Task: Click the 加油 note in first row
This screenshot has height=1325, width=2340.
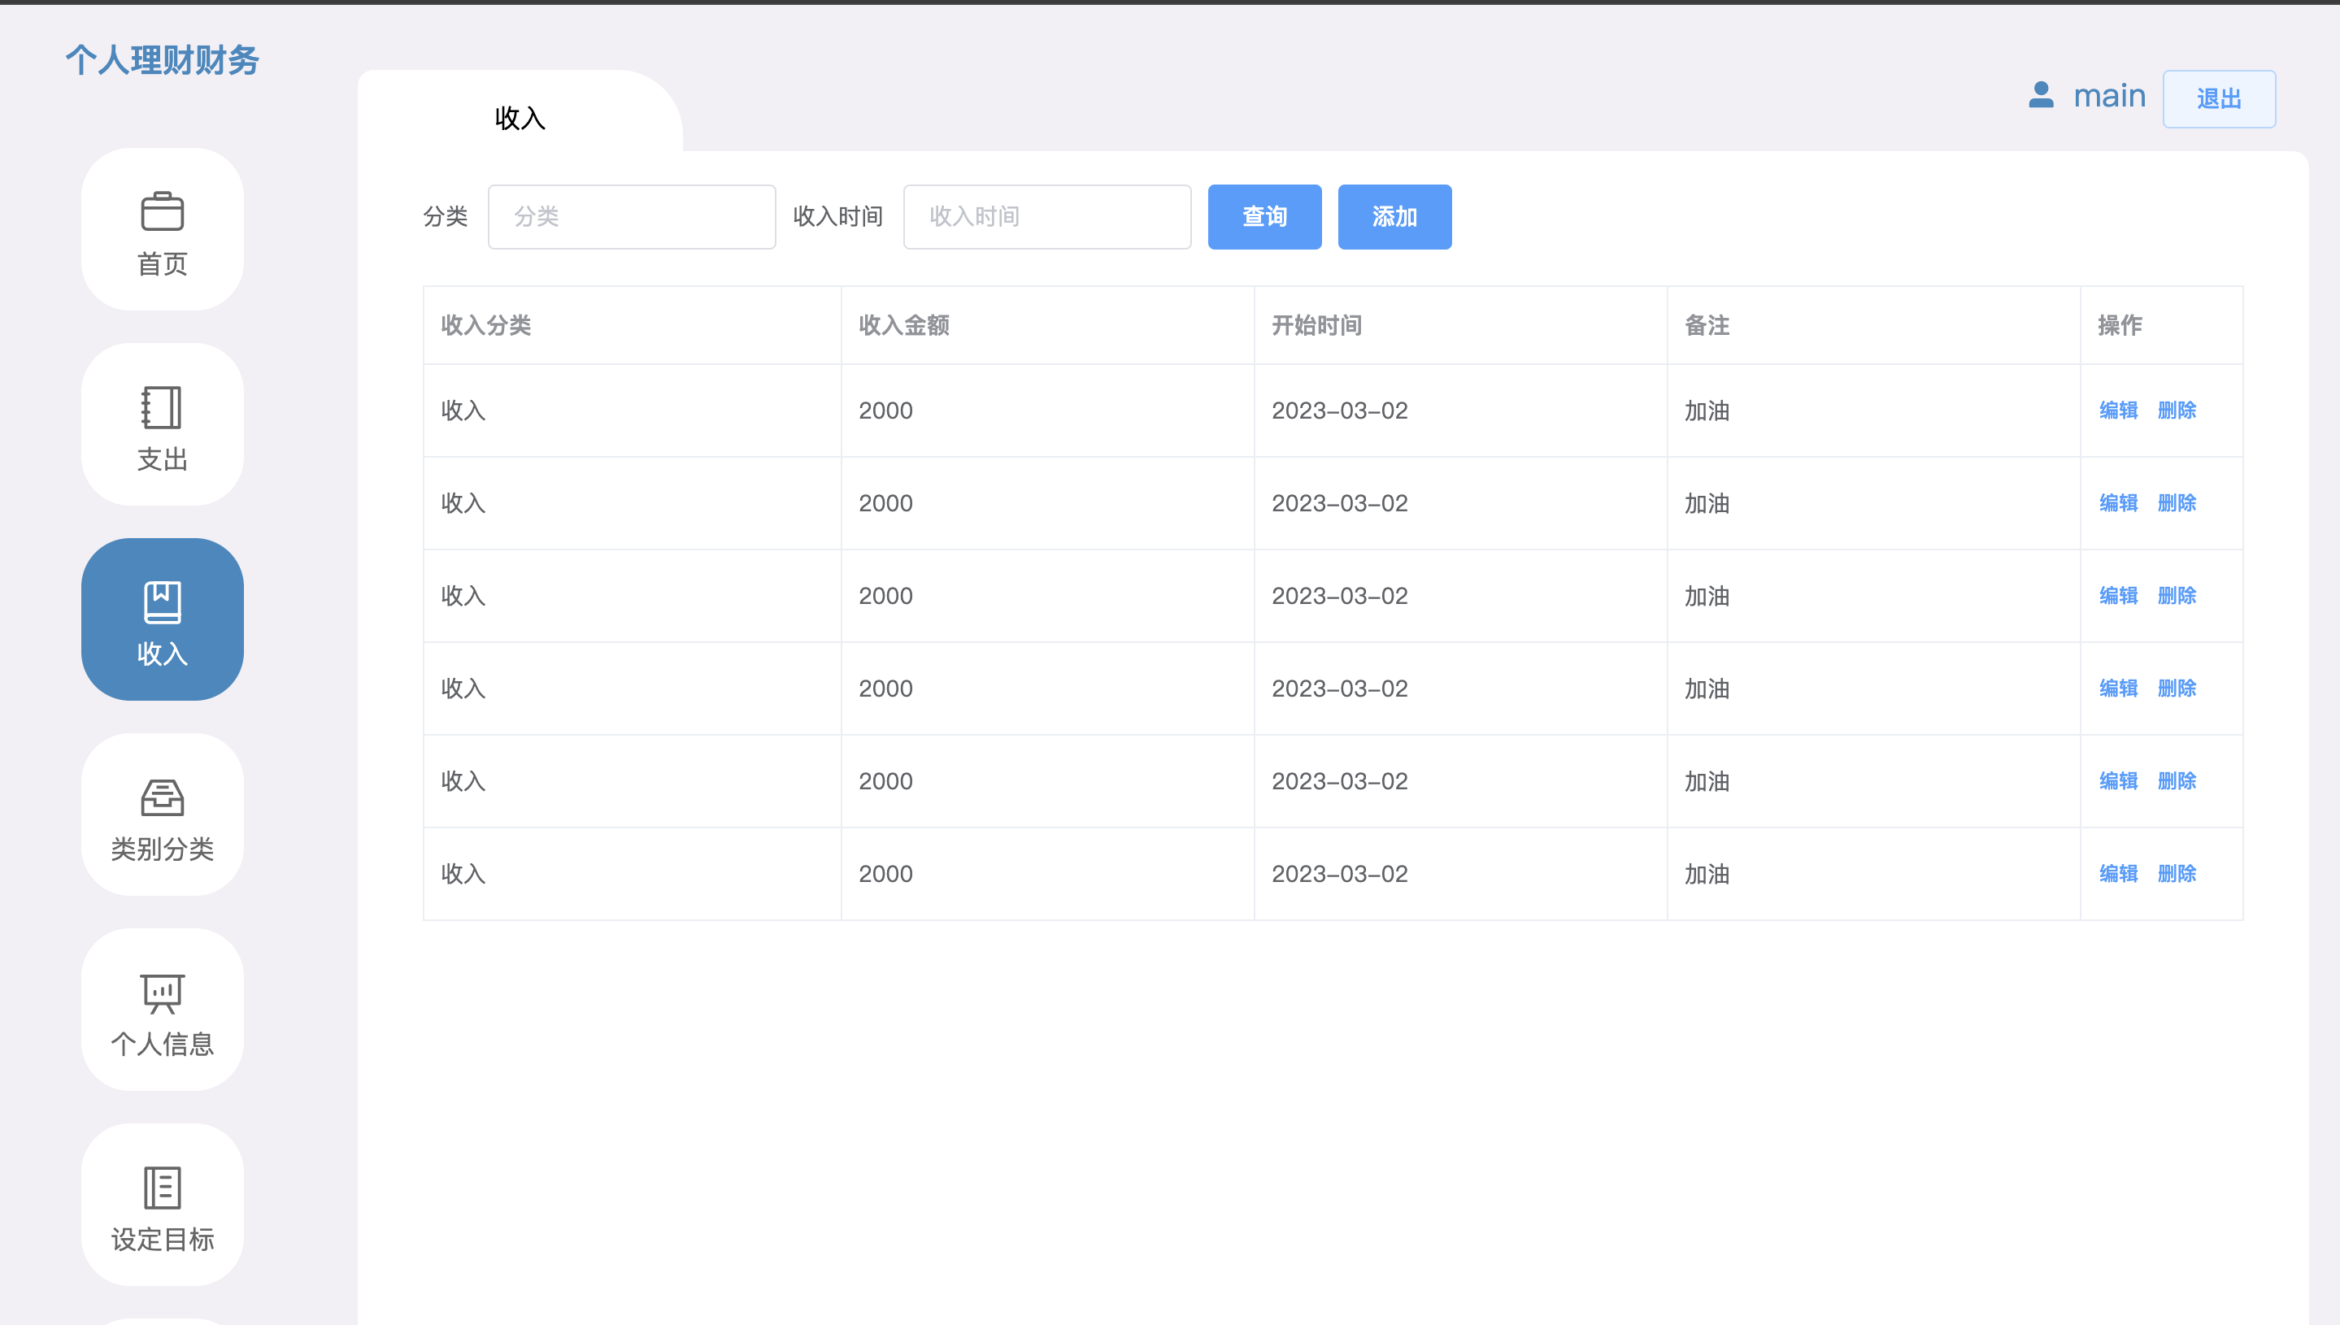Action: pos(1707,411)
